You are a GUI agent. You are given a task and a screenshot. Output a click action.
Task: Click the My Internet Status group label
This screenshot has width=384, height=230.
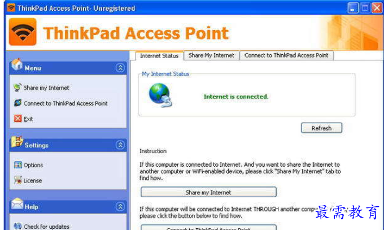(x=165, y=74)
